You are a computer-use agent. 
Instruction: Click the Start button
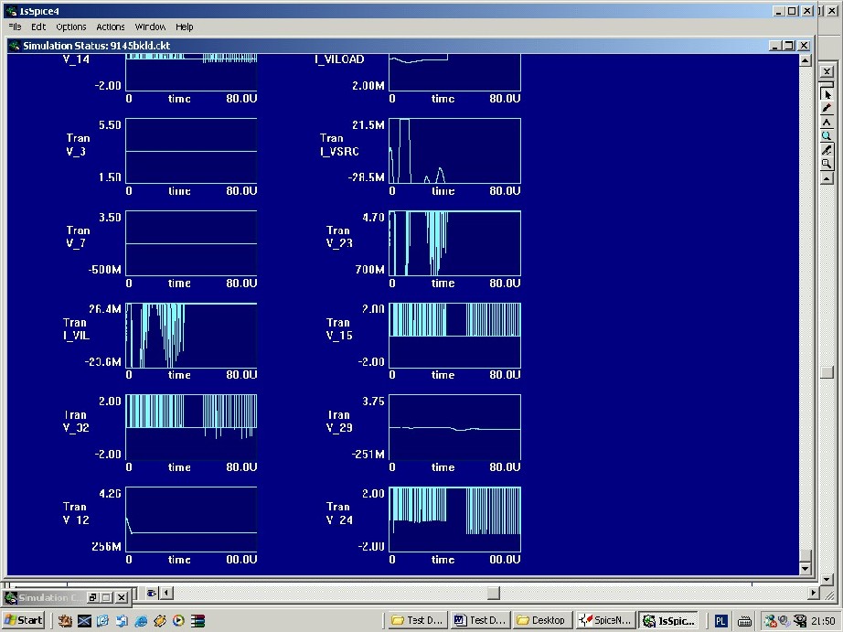pos(24,620)
